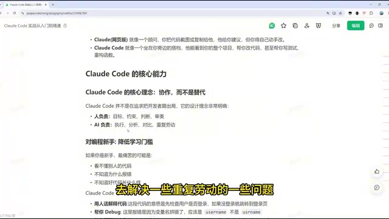Close the Claude Code browser tab

click(46, 5)
